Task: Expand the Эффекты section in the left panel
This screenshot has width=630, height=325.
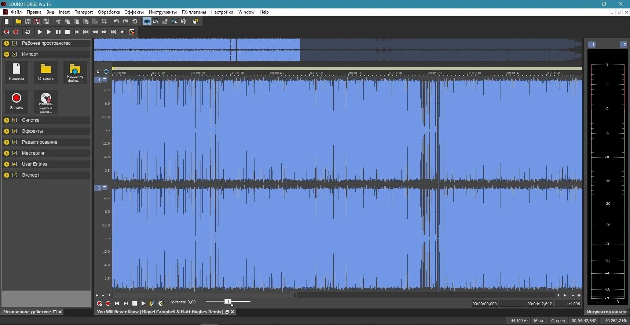Action: pos(7,131)
